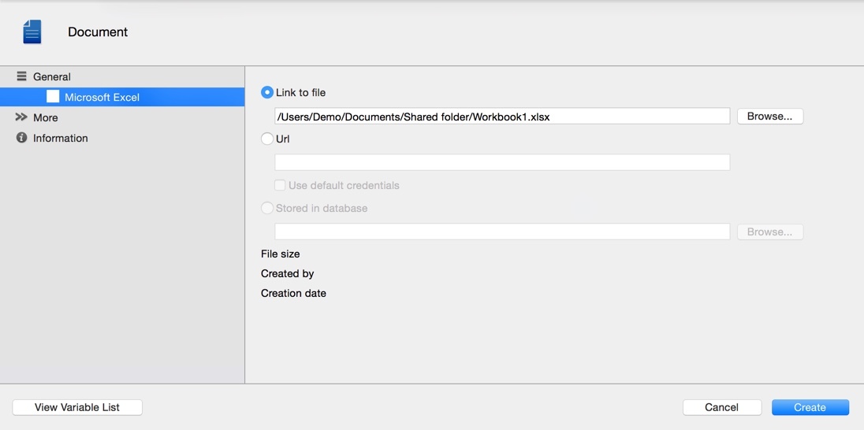Viewport: 864px width, 430px height.
Task: Select the Url radio button
Action: click(267, 139)
